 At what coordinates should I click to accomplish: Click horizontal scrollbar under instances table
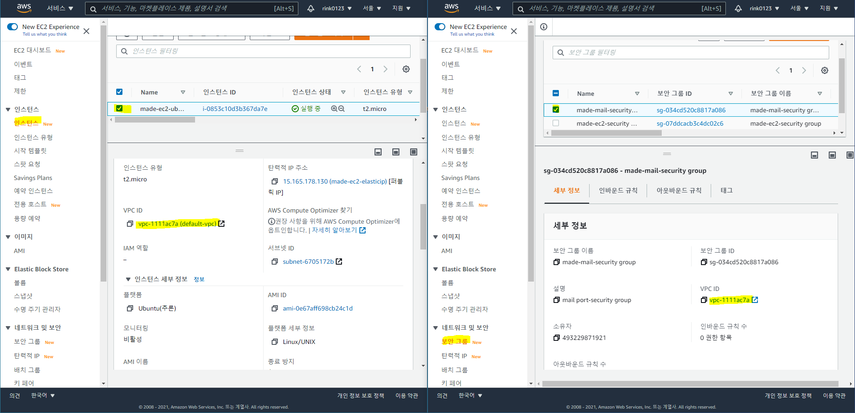point(155,119)
